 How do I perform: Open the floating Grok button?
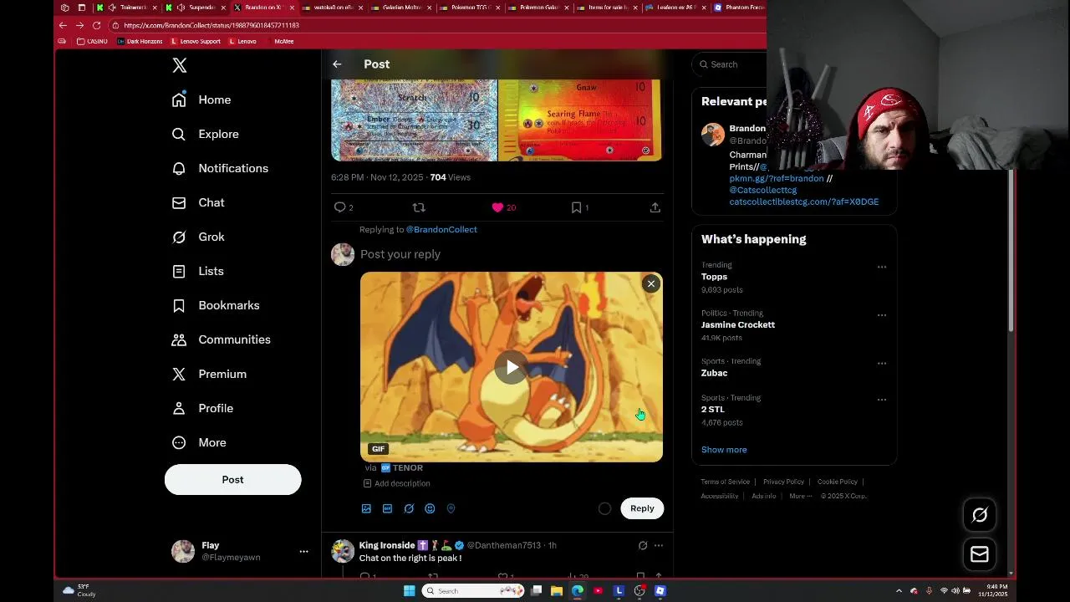(x=980, y=515)
